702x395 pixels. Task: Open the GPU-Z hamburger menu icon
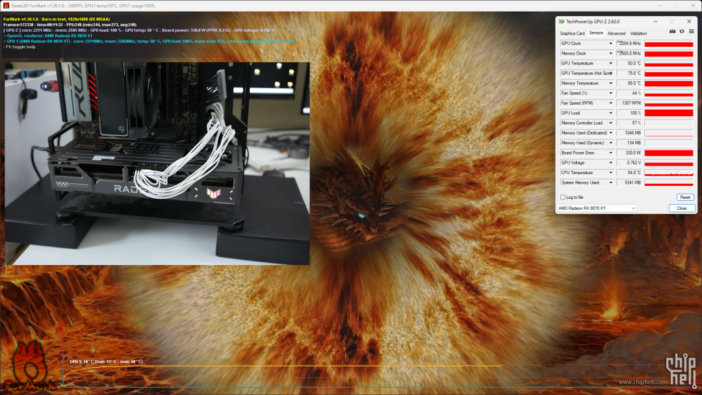tap(691, 32)
